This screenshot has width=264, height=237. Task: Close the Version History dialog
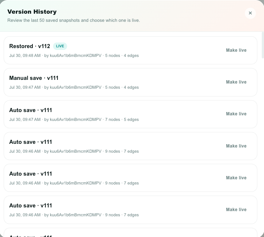click(x=250, y=13)
